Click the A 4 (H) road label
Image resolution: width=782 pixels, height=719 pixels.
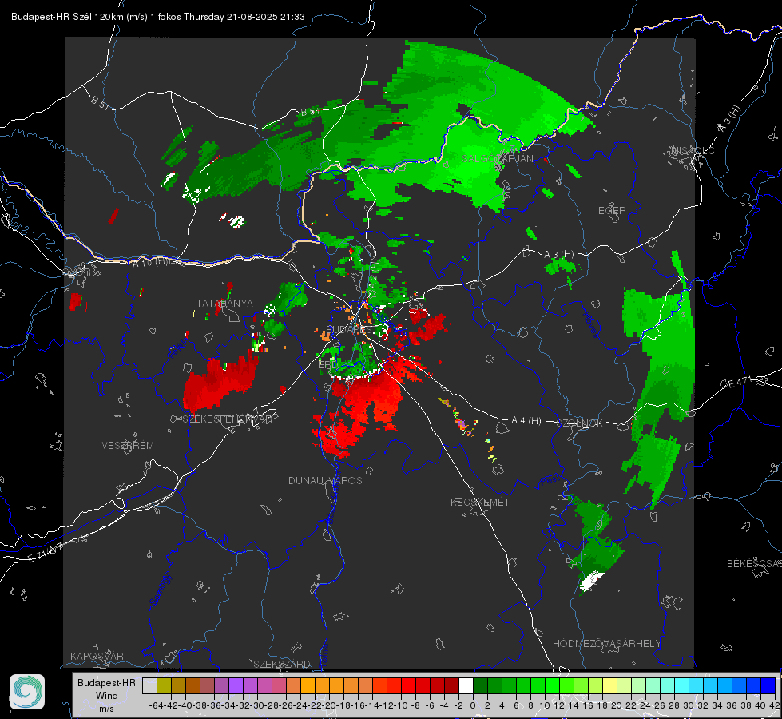pos(526,421)
